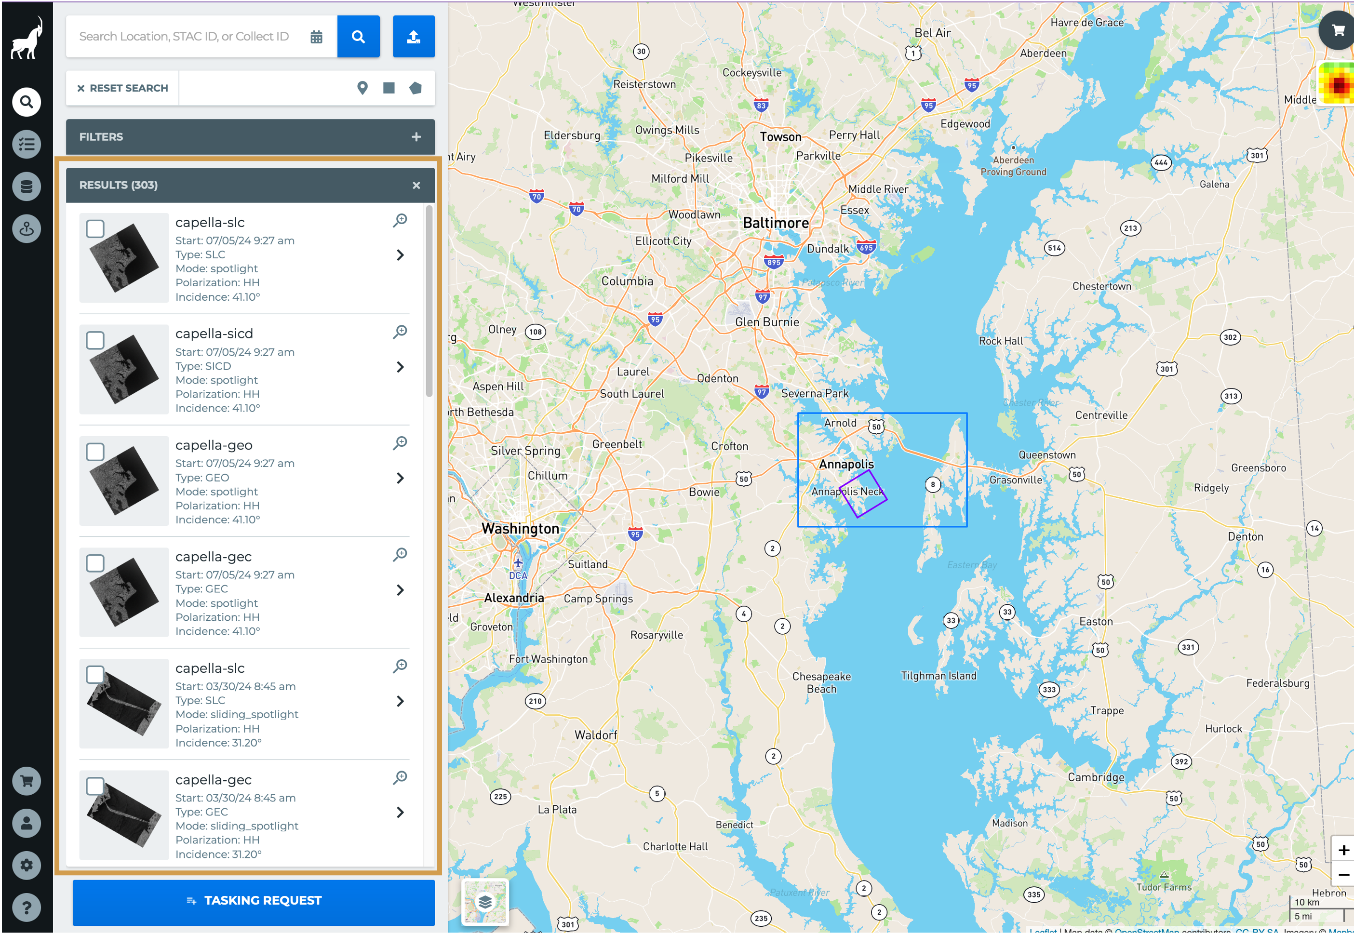
Task: Open the calendar date picker icon
Action: click(x=317, y=37)
